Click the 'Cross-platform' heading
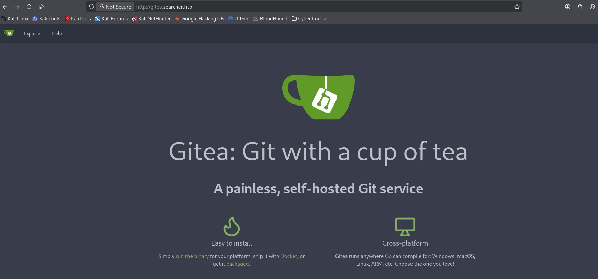The width and height of the screenshot is (598, 279). pos(405,243)
